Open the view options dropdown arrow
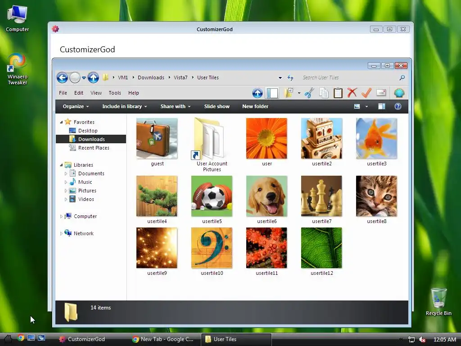This screenshot has width=461, height=346. [x=366, y=106]
